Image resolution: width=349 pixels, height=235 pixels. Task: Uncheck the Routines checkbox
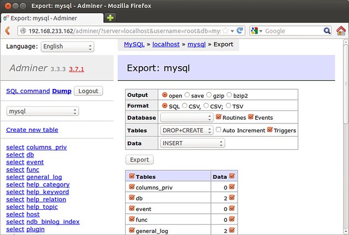tap(218, 117)
